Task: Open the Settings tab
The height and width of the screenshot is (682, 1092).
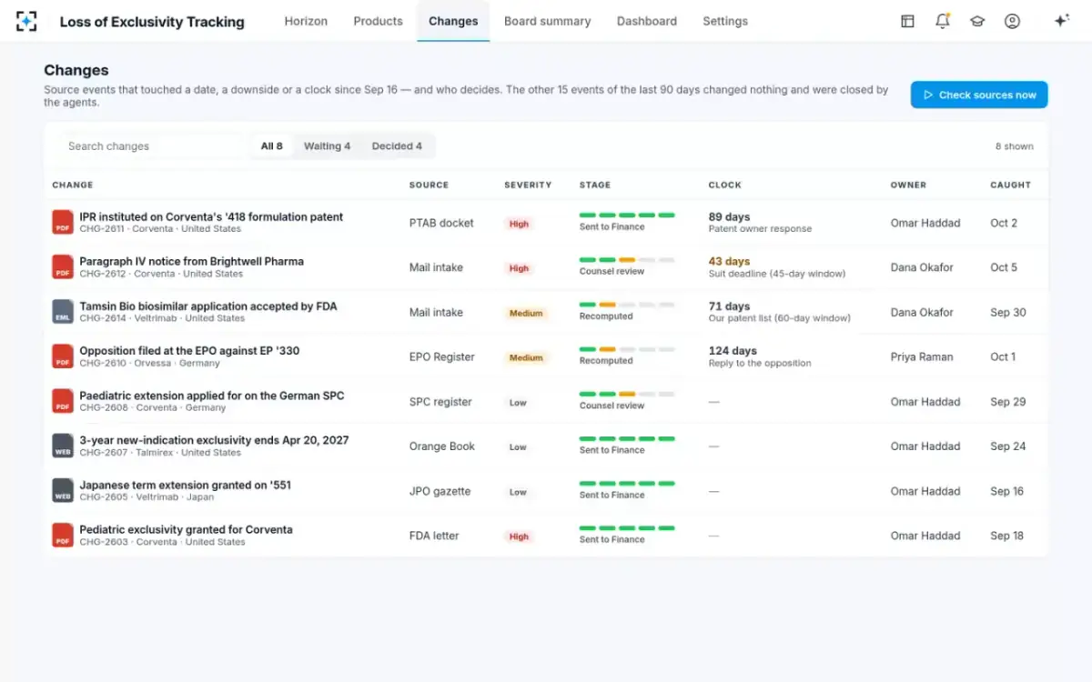Action: (x=725, y=21)
